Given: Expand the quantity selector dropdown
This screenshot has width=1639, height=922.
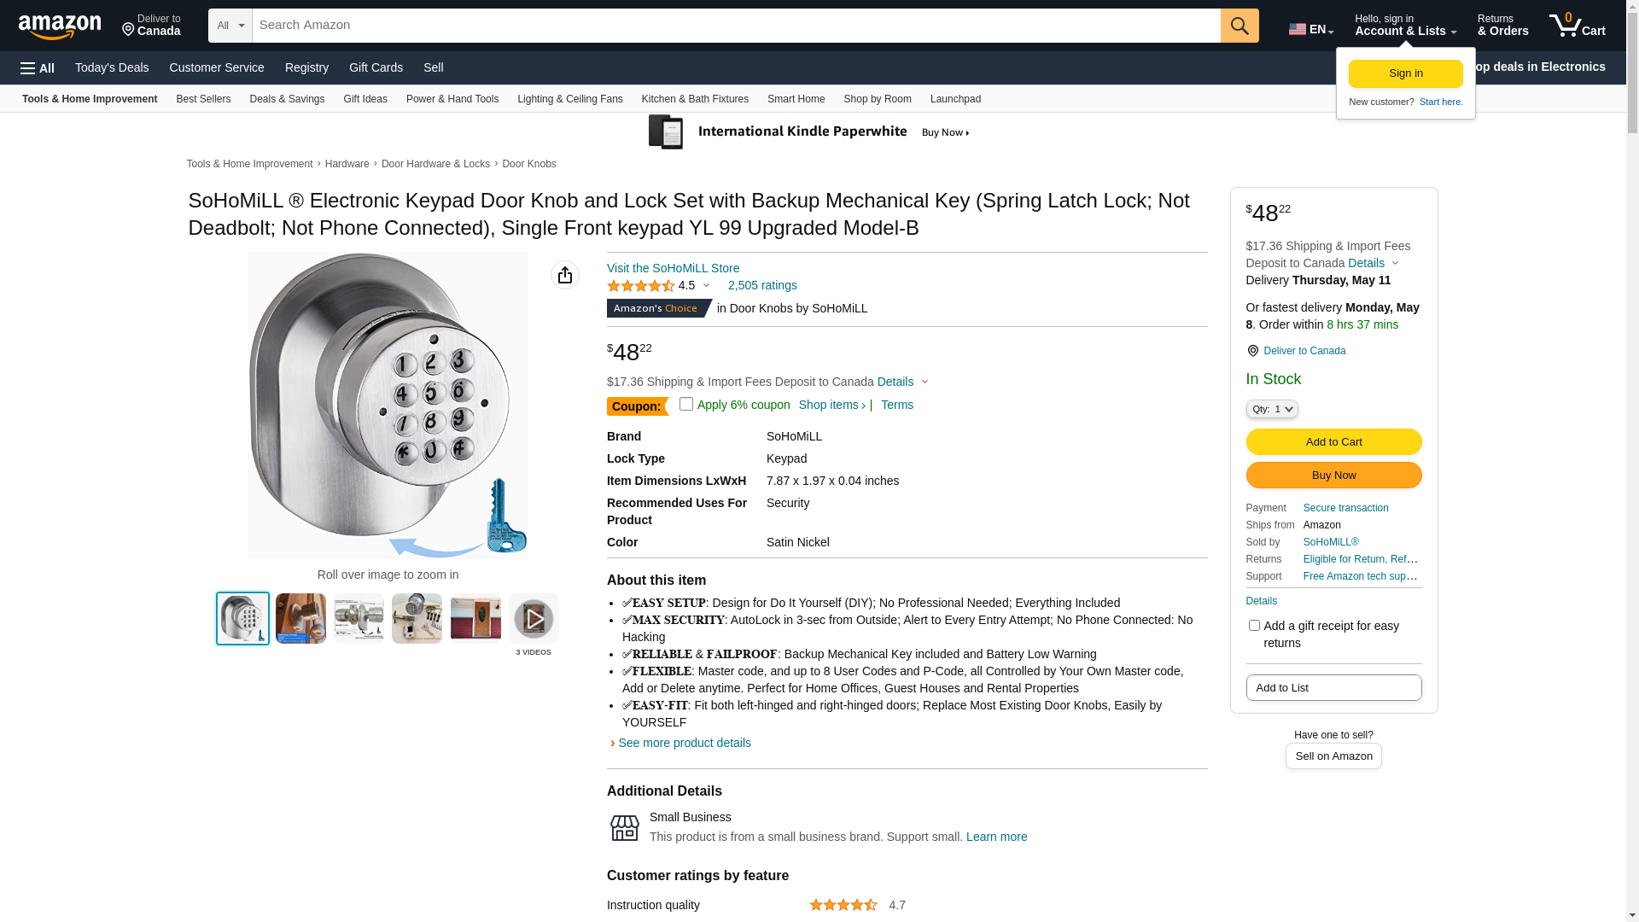Looking at the screenshot, I should 1271,410.
